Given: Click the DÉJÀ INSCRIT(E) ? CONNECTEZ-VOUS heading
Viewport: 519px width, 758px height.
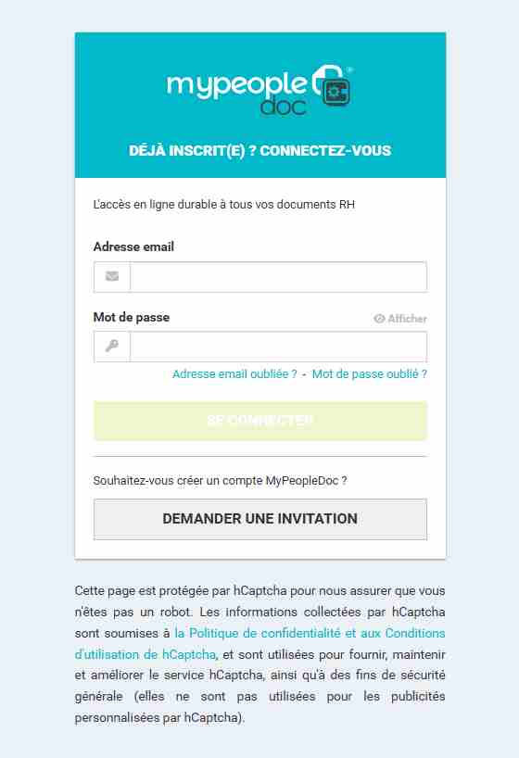Looking at the screenshot, I should 260,151.
